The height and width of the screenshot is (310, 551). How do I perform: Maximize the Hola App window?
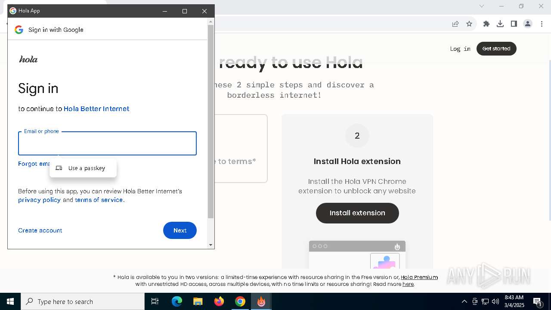coord(185,11)
